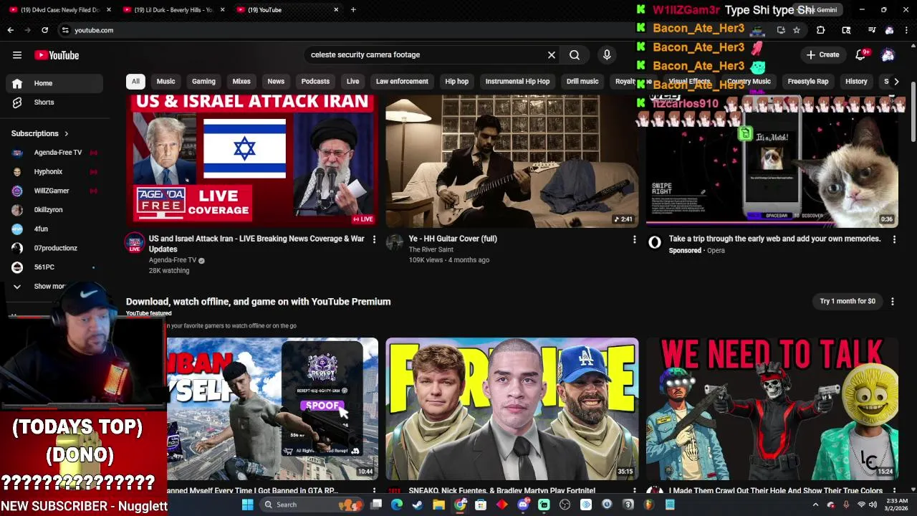This screenshot has width=917, height=516.
Task: Open the YouTube hamburger guide menu
Action: click(17, 55)
